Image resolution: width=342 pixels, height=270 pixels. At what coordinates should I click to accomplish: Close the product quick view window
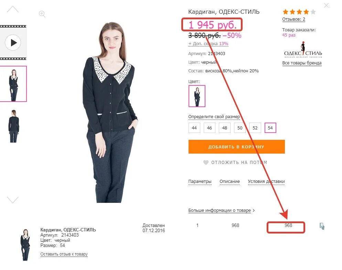pos(326,5)
